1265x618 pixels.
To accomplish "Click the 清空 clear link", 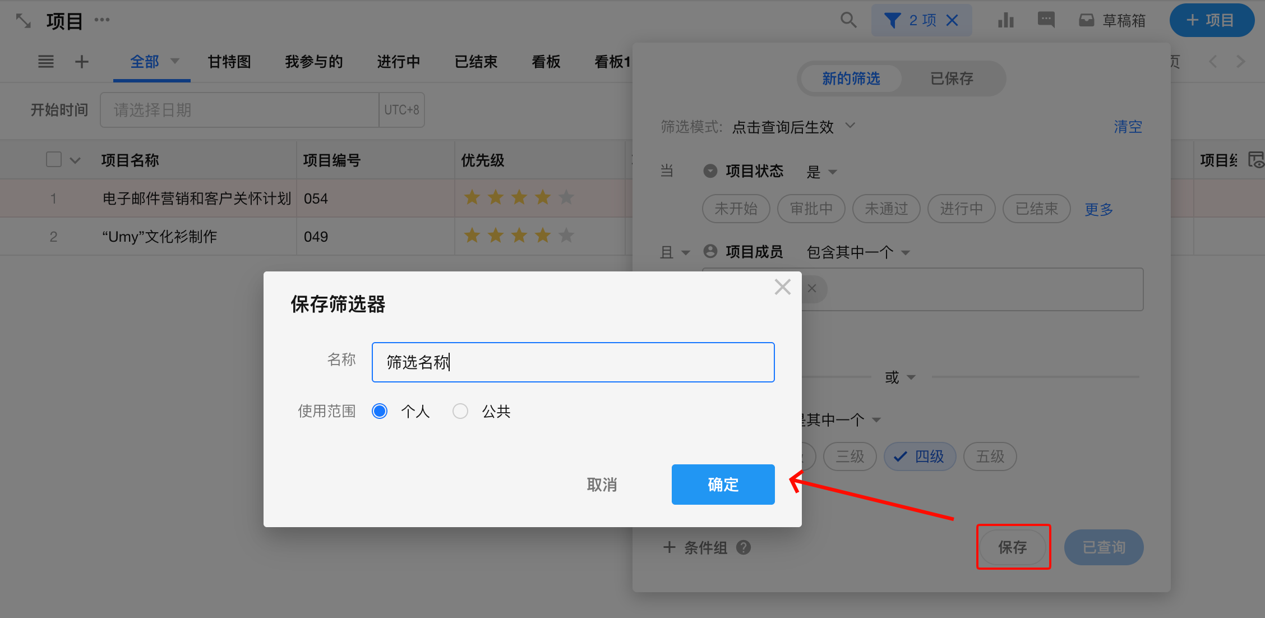I will click(x=1128, y=127).
